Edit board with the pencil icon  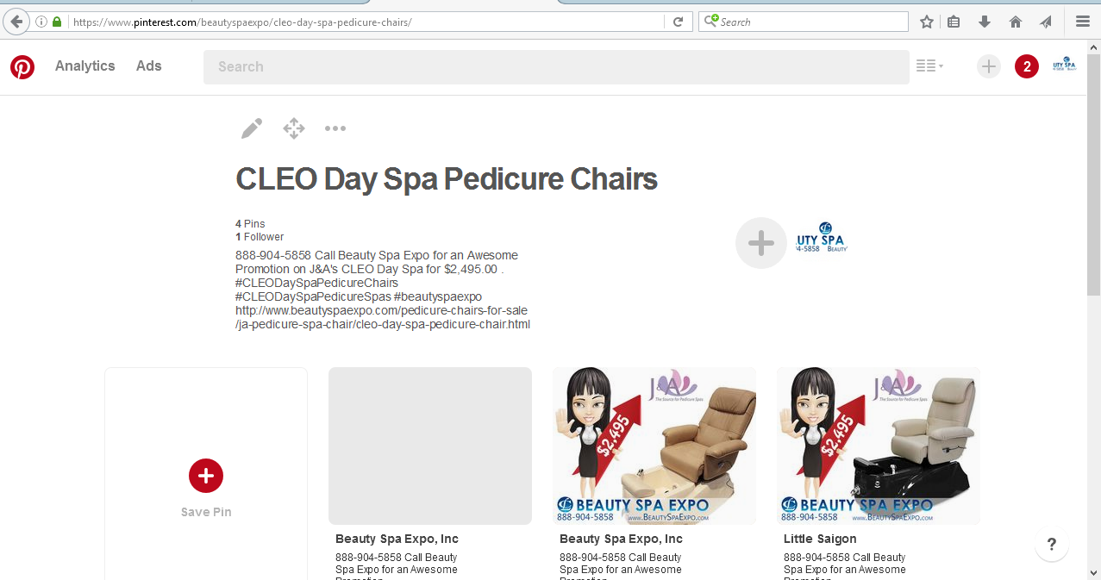(x=251, y=129)
